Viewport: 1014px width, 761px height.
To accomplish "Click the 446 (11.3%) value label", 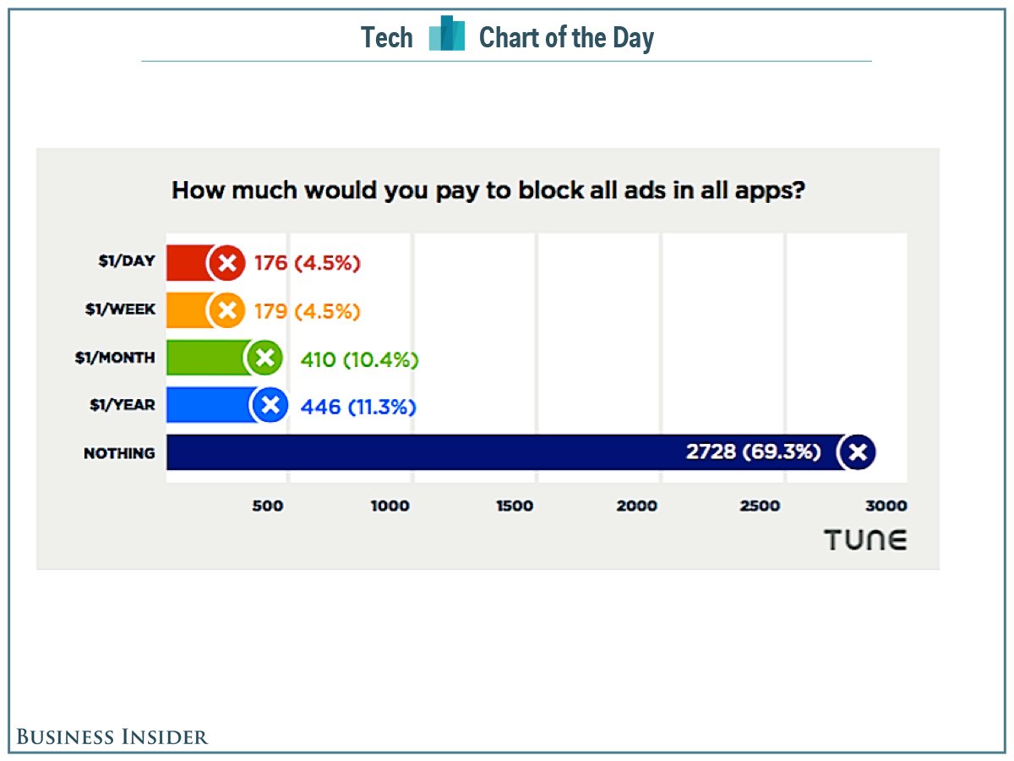I will (358, 408).
